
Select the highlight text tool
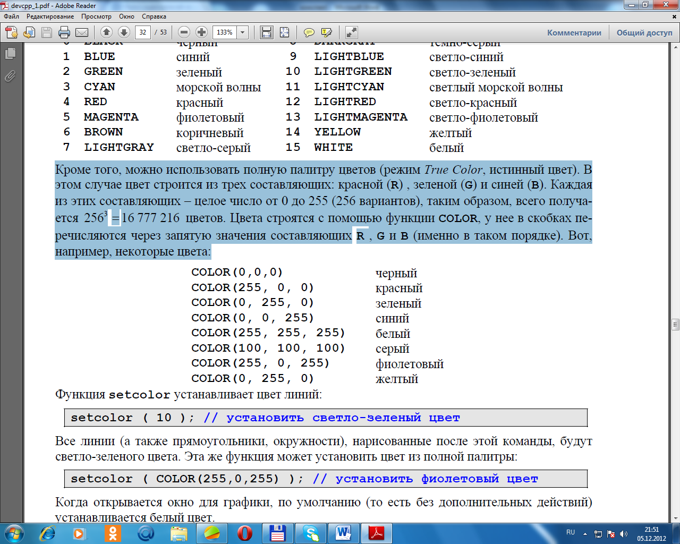coord(326,32)
